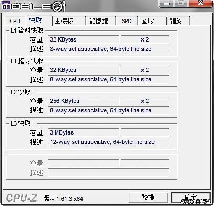Click the L3 快取 group label

point(21,123)
